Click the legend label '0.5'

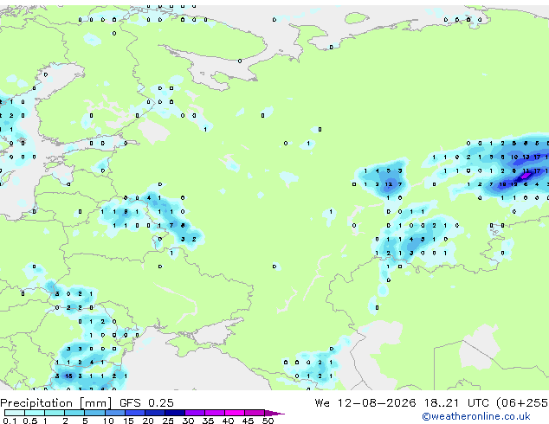tap(30, 421)
